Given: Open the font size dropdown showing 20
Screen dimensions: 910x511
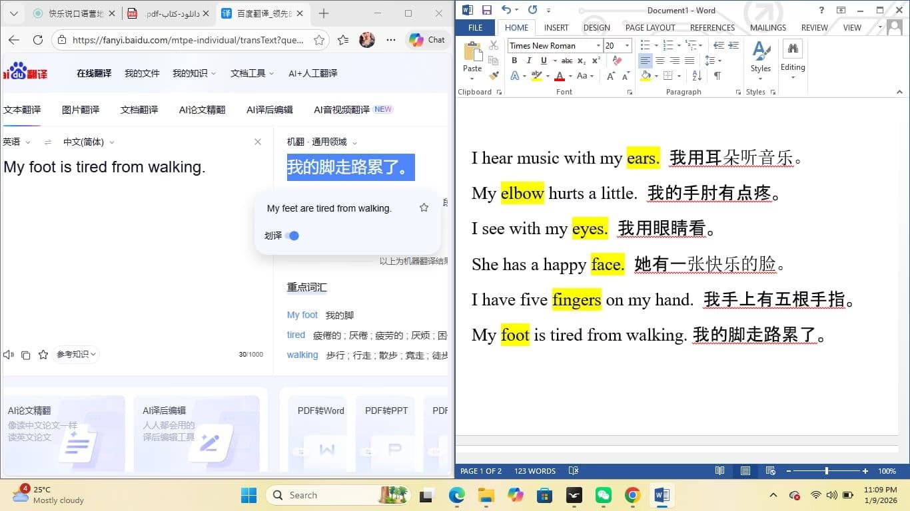Looking at the screenshot, I should [x=627, y=45].
